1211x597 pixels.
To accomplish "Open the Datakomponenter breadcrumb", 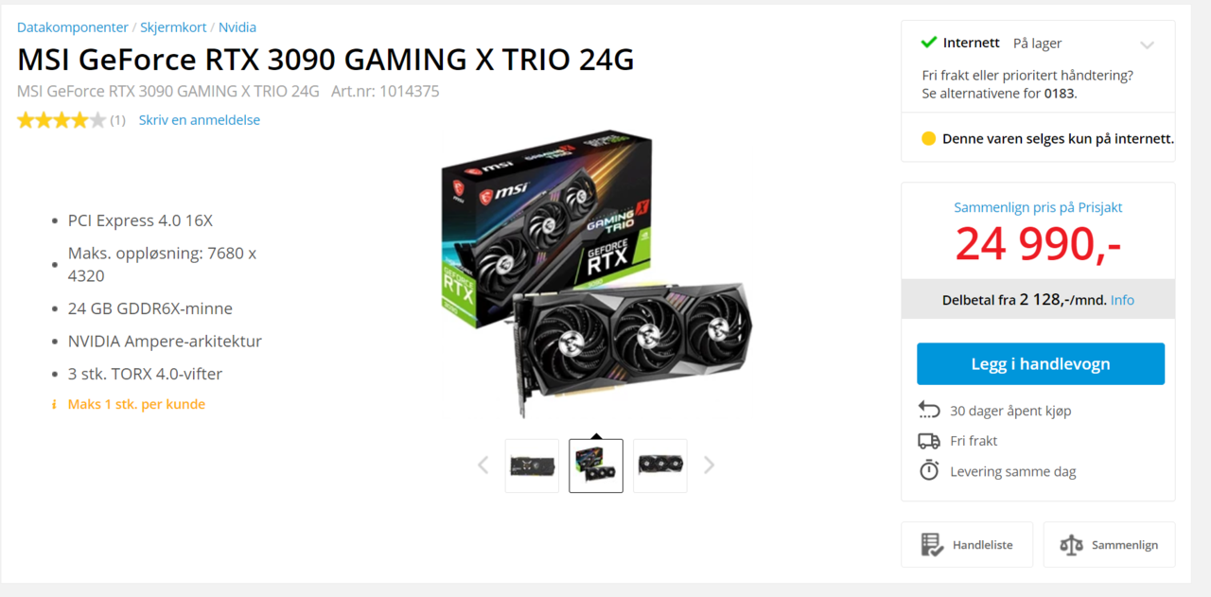I will click(73, 27).
